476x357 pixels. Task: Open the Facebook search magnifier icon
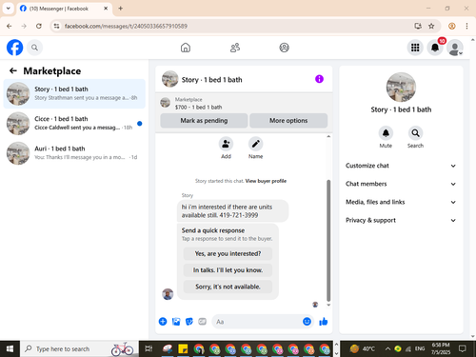[34, 48]
